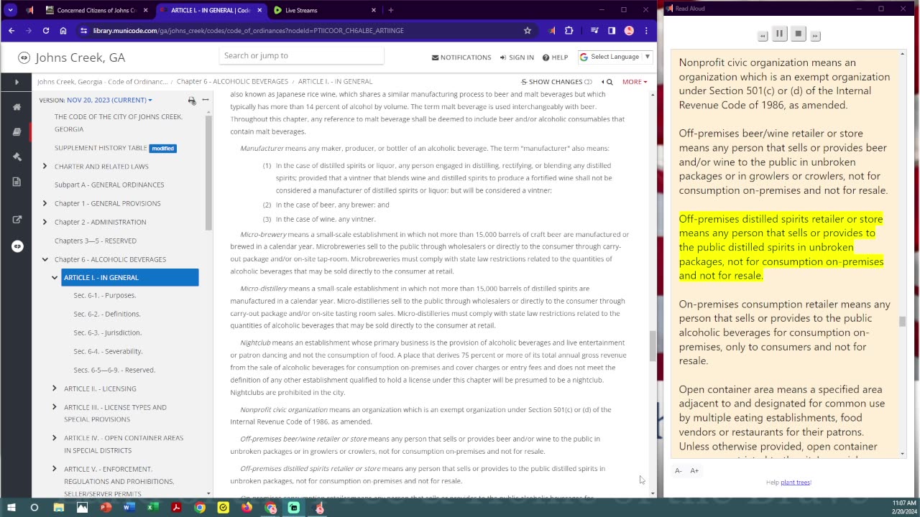Expand ARTICLE IV. - OPEN CONTAINER AREAS

54,438
